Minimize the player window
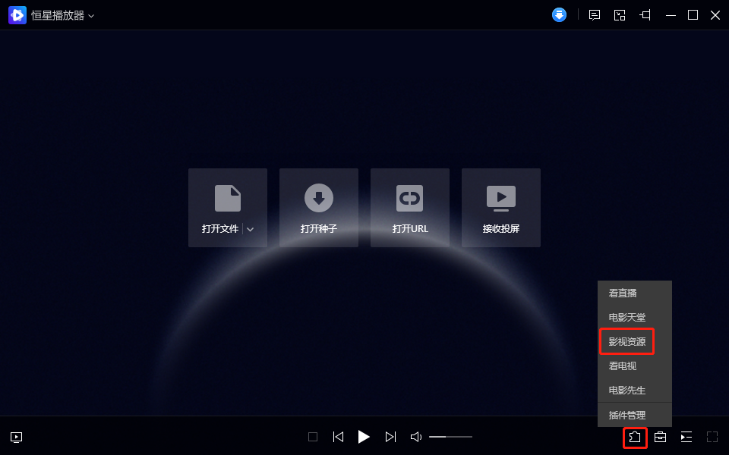This screenshot has width=729, height=455. click(x=671, y=15)
